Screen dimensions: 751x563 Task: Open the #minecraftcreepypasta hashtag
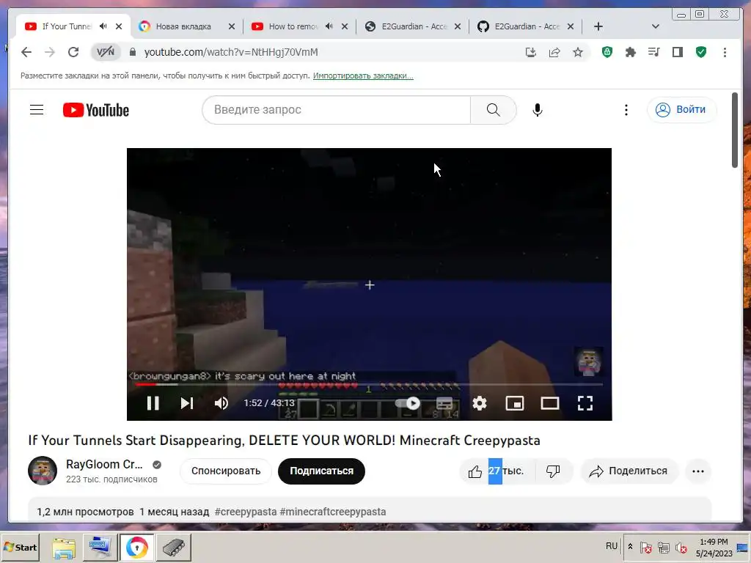click(x=333, y=512)
